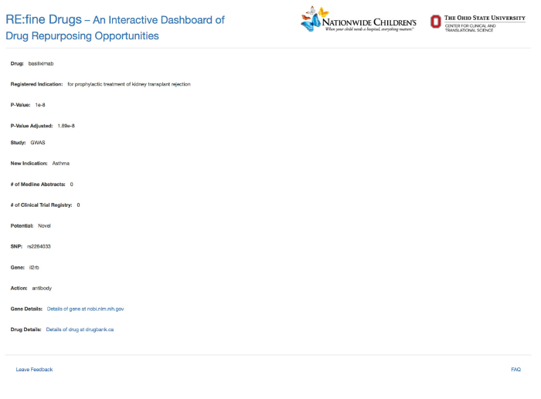Click the adjusted P-Value 1.89e-8
Image resolution: width=541 pixels, height=399 pixels.
click(66, 126)
